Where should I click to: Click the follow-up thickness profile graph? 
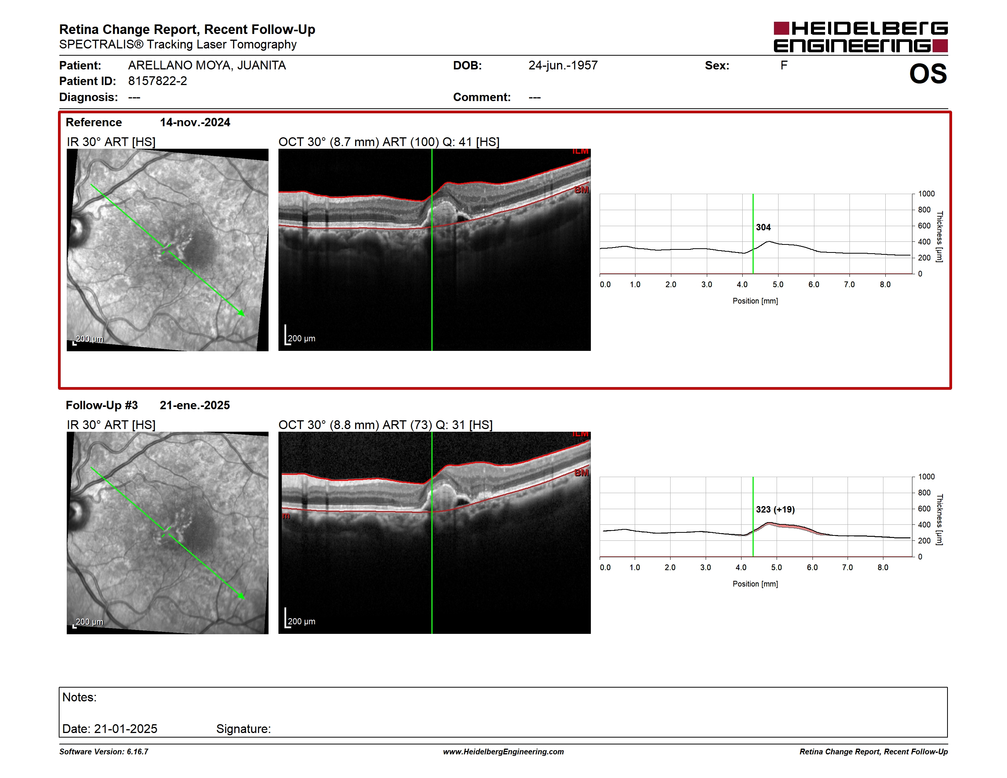click(x=756, y=517)
